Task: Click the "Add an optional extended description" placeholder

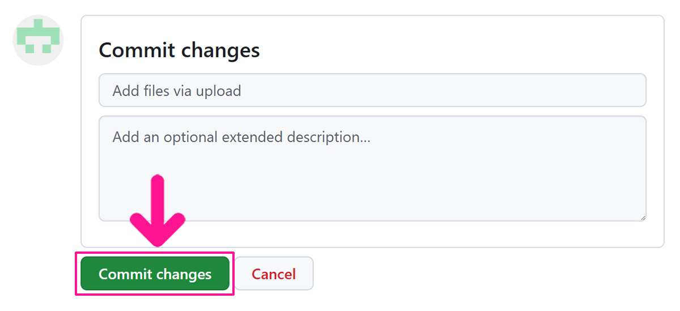Action: point(241,137)
